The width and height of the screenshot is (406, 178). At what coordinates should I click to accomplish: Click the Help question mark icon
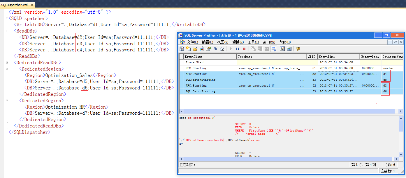(298, 49)
